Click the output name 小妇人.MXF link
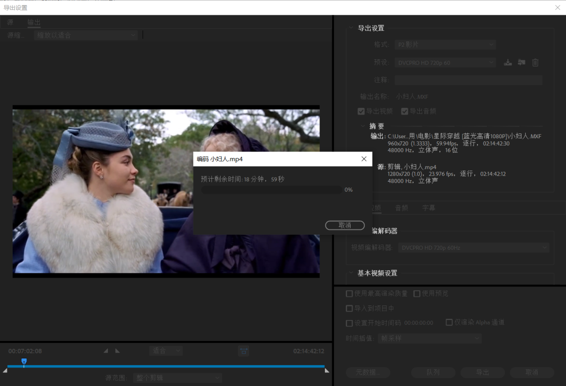 tap(412, 97)
